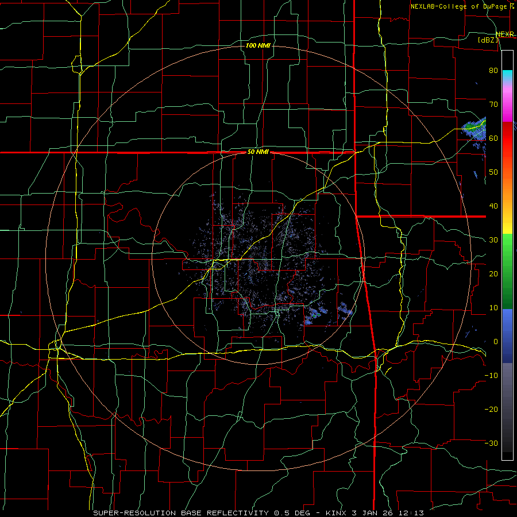Click the NEXR label above the scale
This screenshot has width=517, height=517.
click(505, 34)
